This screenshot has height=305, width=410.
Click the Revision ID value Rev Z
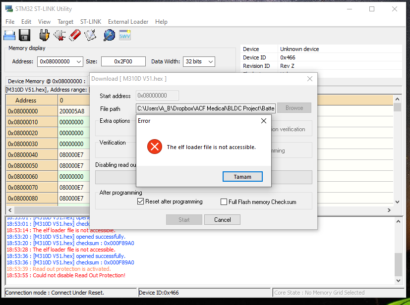(x=287, y=66)
